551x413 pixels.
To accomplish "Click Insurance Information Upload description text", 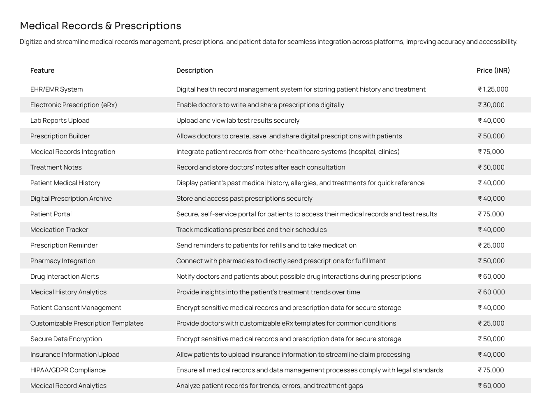I will 293,354.
